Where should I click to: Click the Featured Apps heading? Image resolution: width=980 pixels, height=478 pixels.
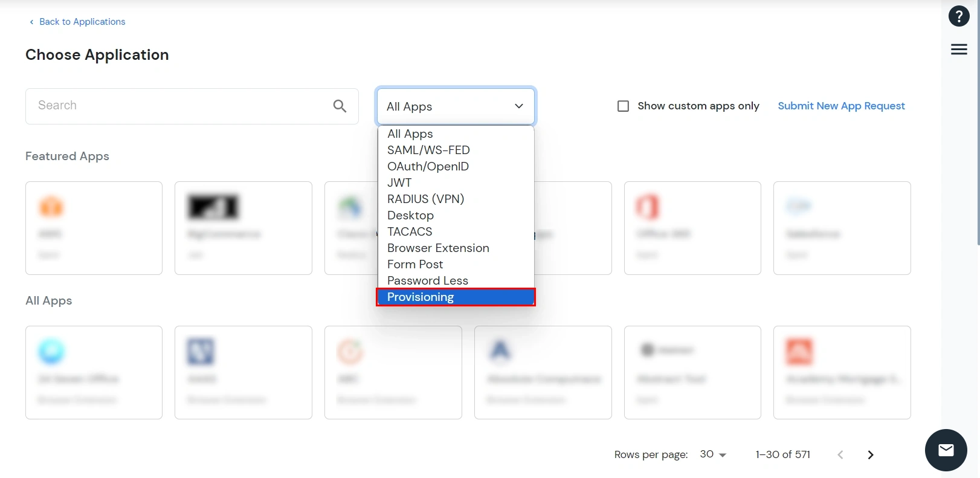[67, 156]
